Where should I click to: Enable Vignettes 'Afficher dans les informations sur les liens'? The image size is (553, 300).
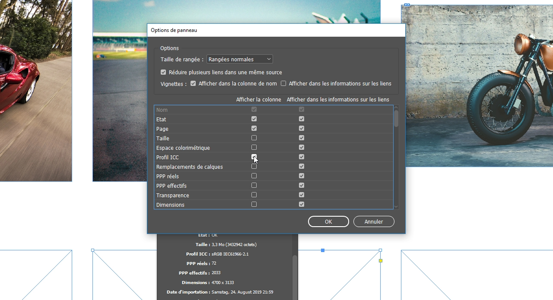pos(283,84)
